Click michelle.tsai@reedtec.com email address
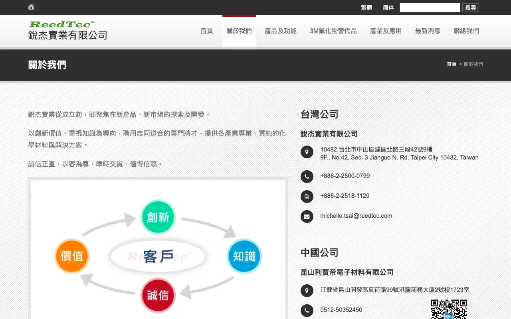The width and height of the screenshot is (511, 319). click(x=356, y=216)
